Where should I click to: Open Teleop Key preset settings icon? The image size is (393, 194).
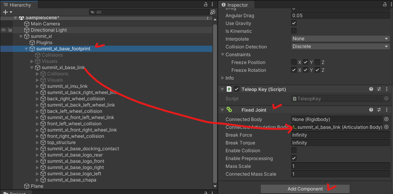[x=379, y=89]
